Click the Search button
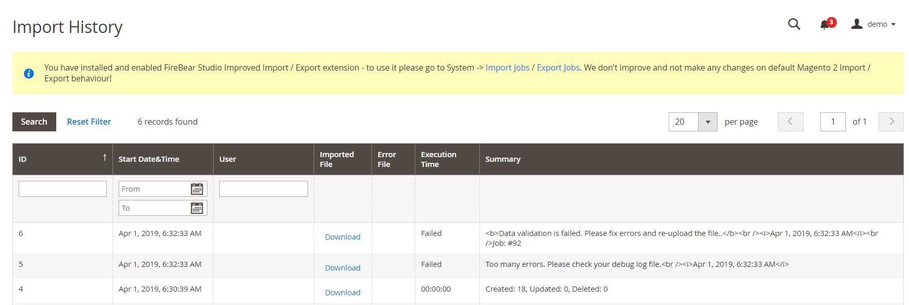Image resolution: width=909 pixels, height=305 pixels. coord(34,122)
